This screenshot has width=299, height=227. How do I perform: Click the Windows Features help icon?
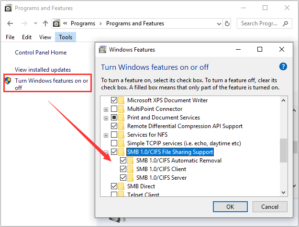(x=283, y=66)
